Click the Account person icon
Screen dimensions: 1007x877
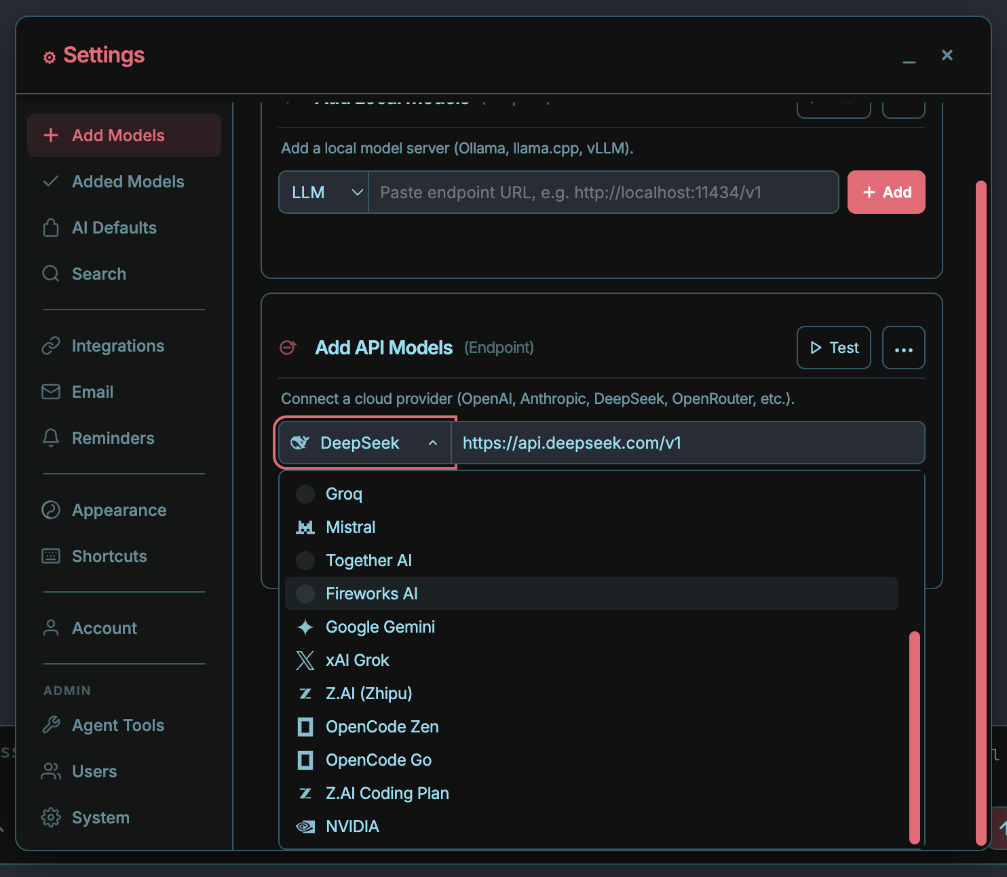(51, 628)
